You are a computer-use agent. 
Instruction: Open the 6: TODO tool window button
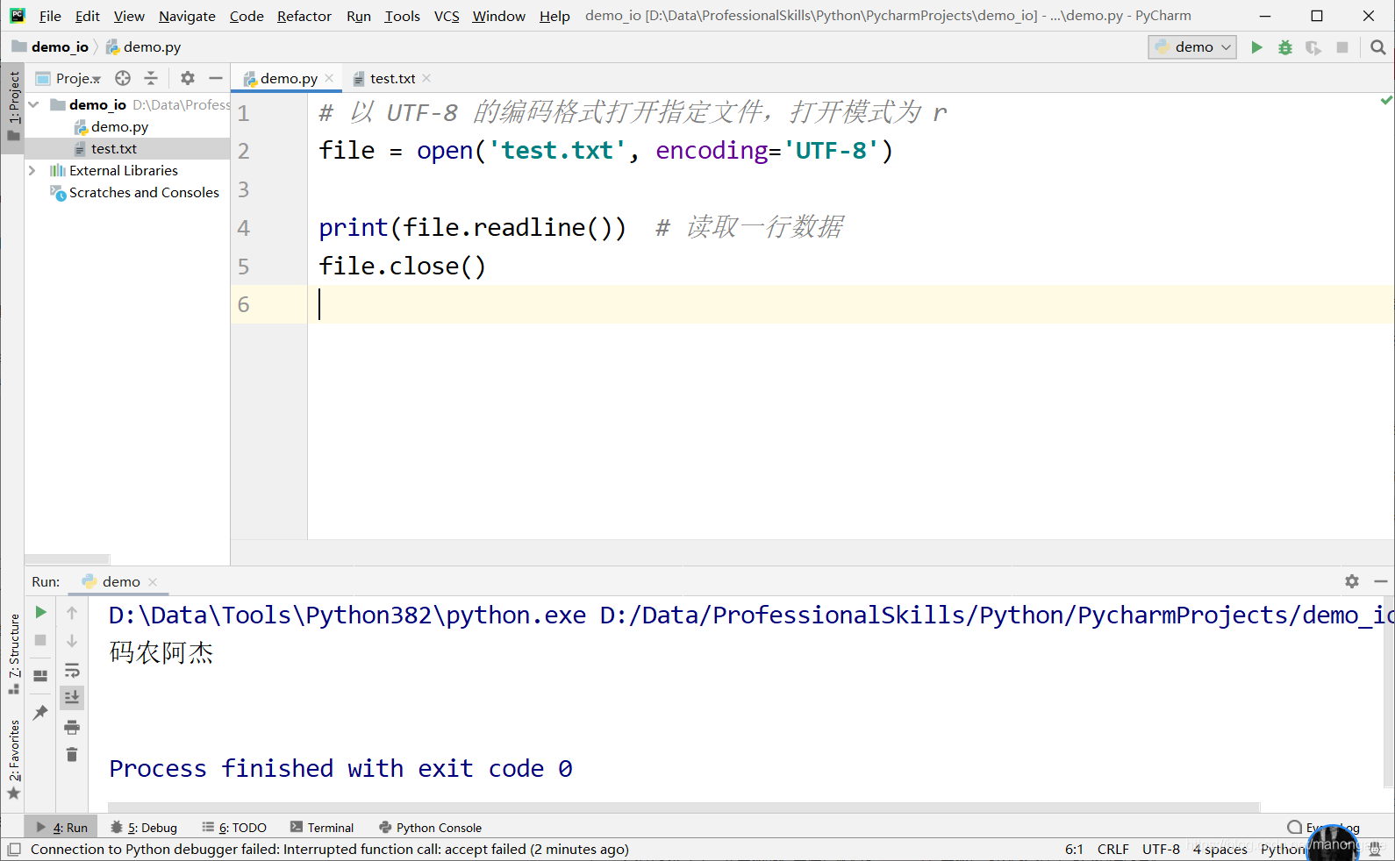pyautogui.click(x=234, y=827)
